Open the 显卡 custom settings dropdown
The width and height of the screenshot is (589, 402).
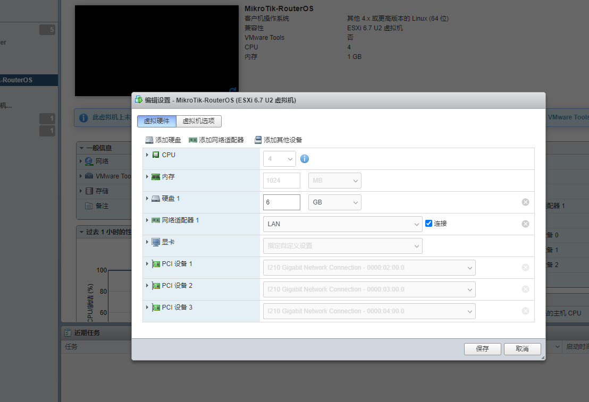click(342, 246)
